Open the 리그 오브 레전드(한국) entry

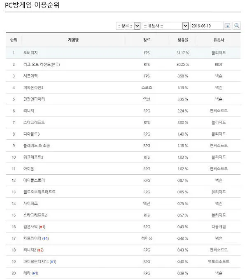pos(42,64)
